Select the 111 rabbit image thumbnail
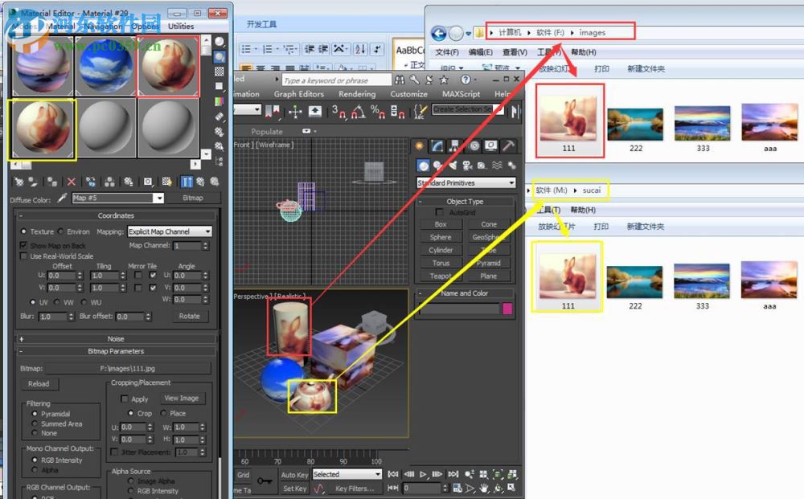 (569, 121)
